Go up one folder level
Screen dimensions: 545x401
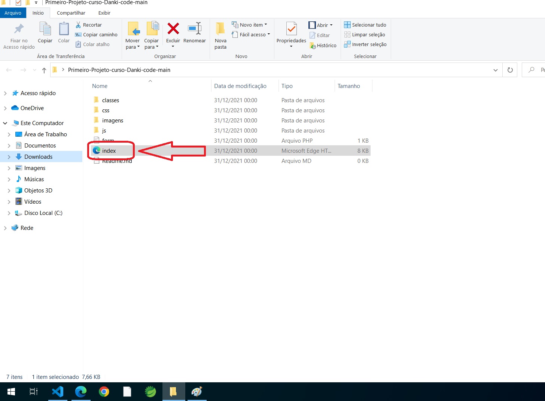click(x=44, y=70)
